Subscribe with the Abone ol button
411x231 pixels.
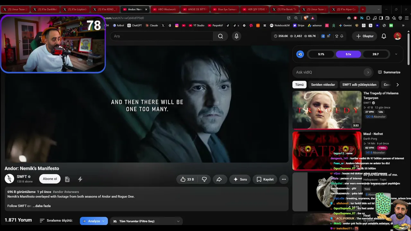point(50,179)
